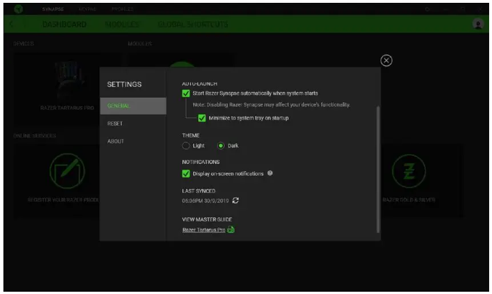
Task: Open the Razer Tartarus Pro master guide link
Action: point(203,229)
